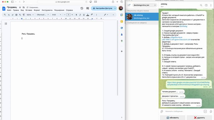The width and height of the screenshot is (214, 120).
Task: Click the Google Docs home icon
Action: tap(4, 9)
